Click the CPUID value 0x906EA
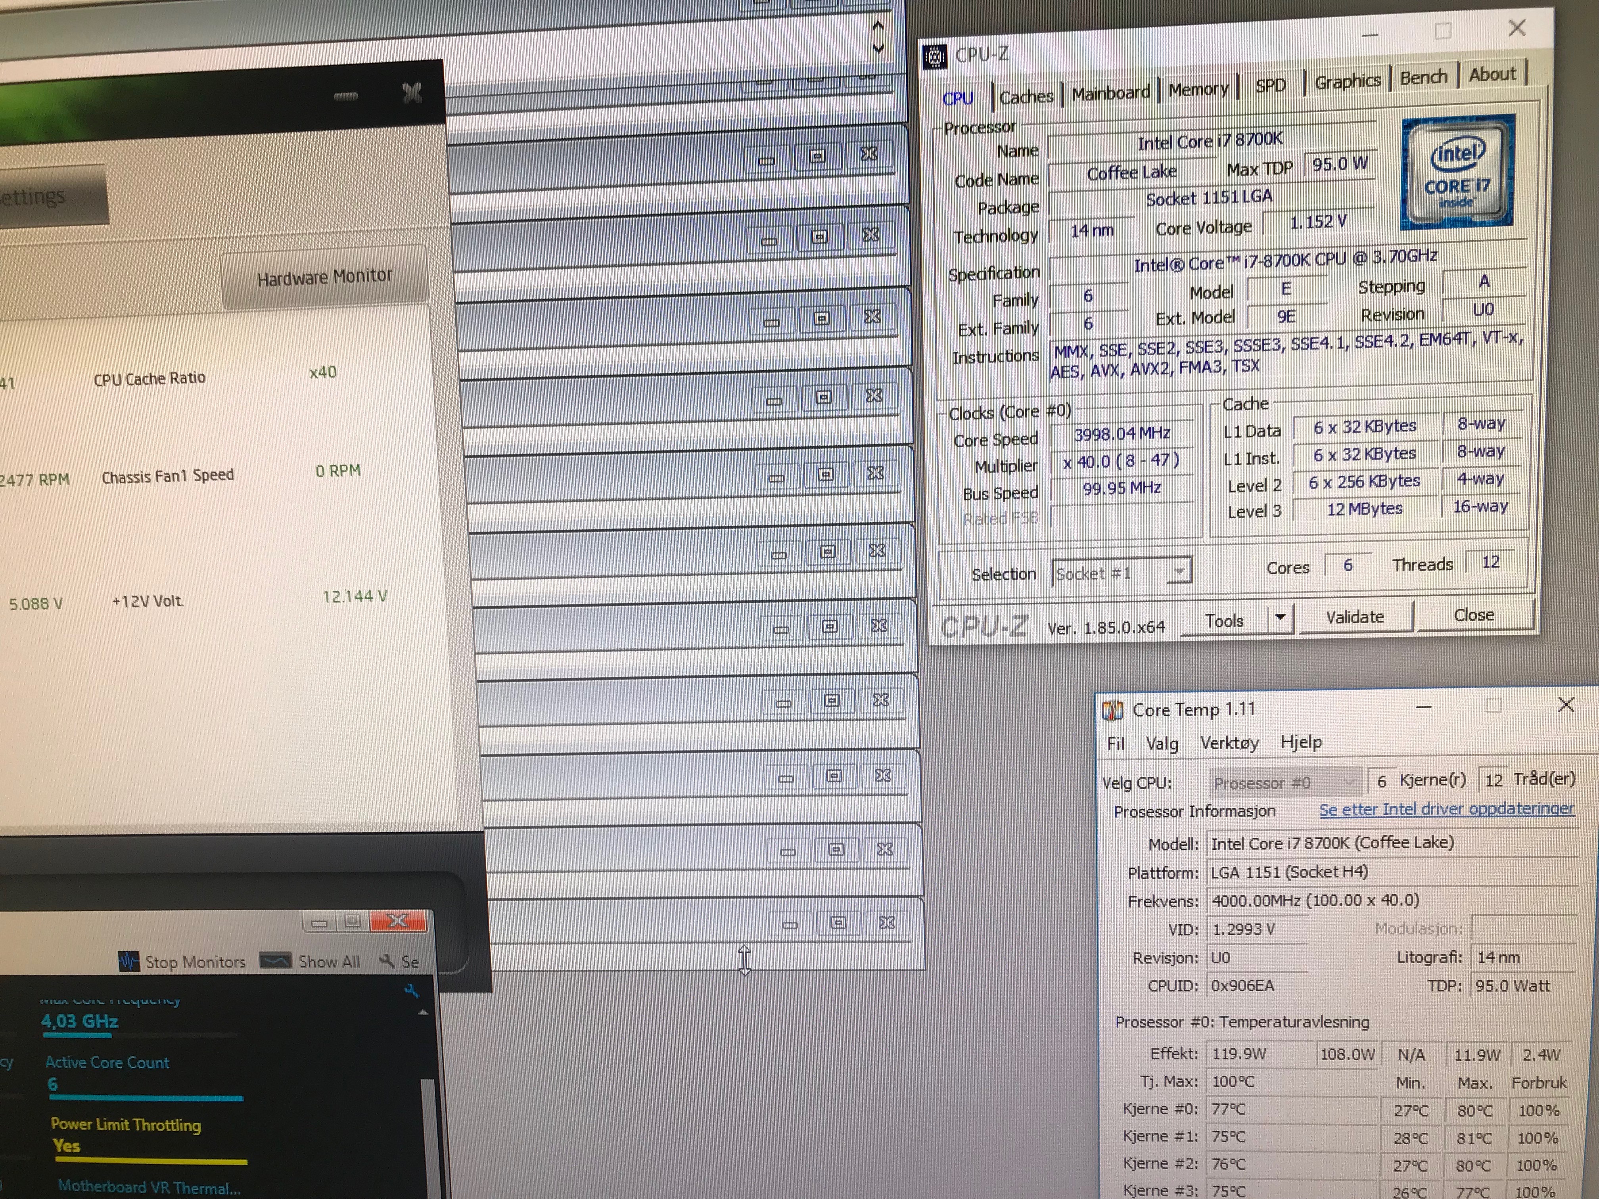 [1243, 986]
